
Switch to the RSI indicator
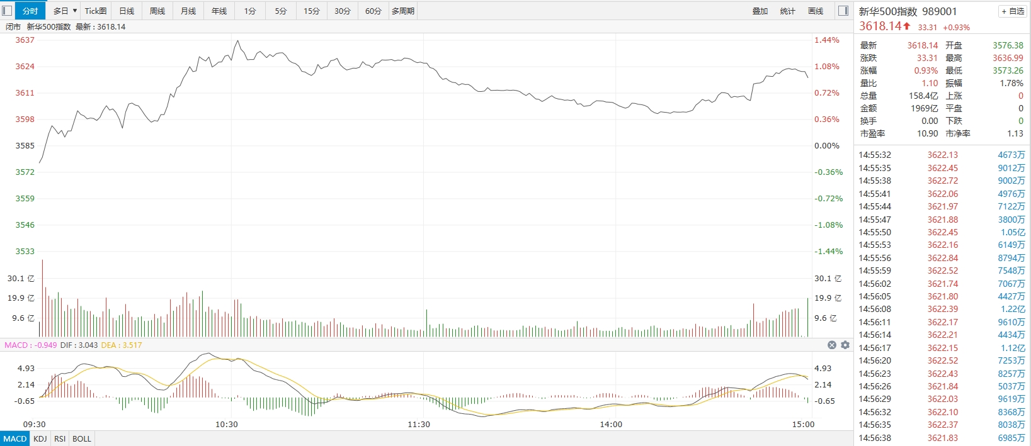(60, 438)
